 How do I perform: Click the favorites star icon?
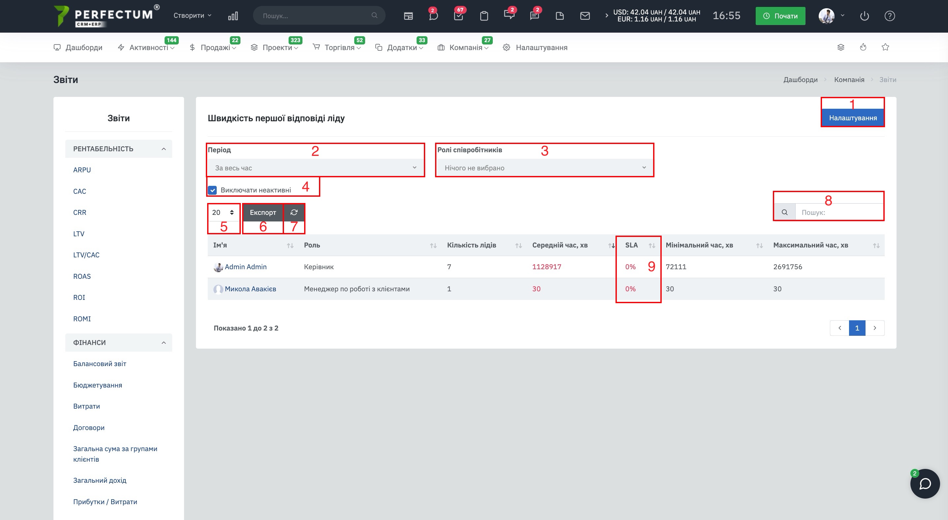pyautogui.click(x=885, y=47)
